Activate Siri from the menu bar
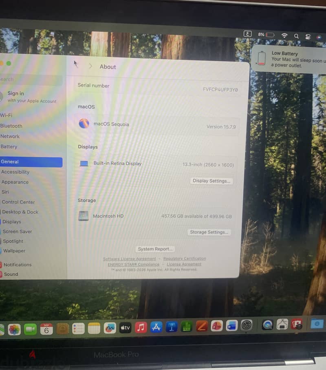This screenshot has width=326, height=370. tap(319, 37)
